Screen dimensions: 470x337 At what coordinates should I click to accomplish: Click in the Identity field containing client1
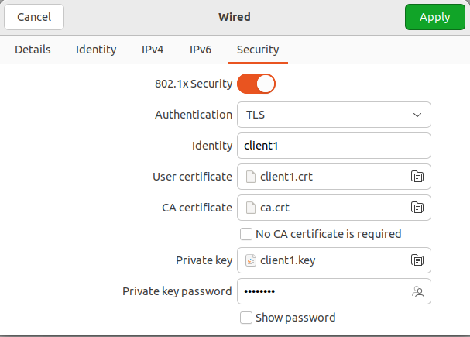point(333,146)
